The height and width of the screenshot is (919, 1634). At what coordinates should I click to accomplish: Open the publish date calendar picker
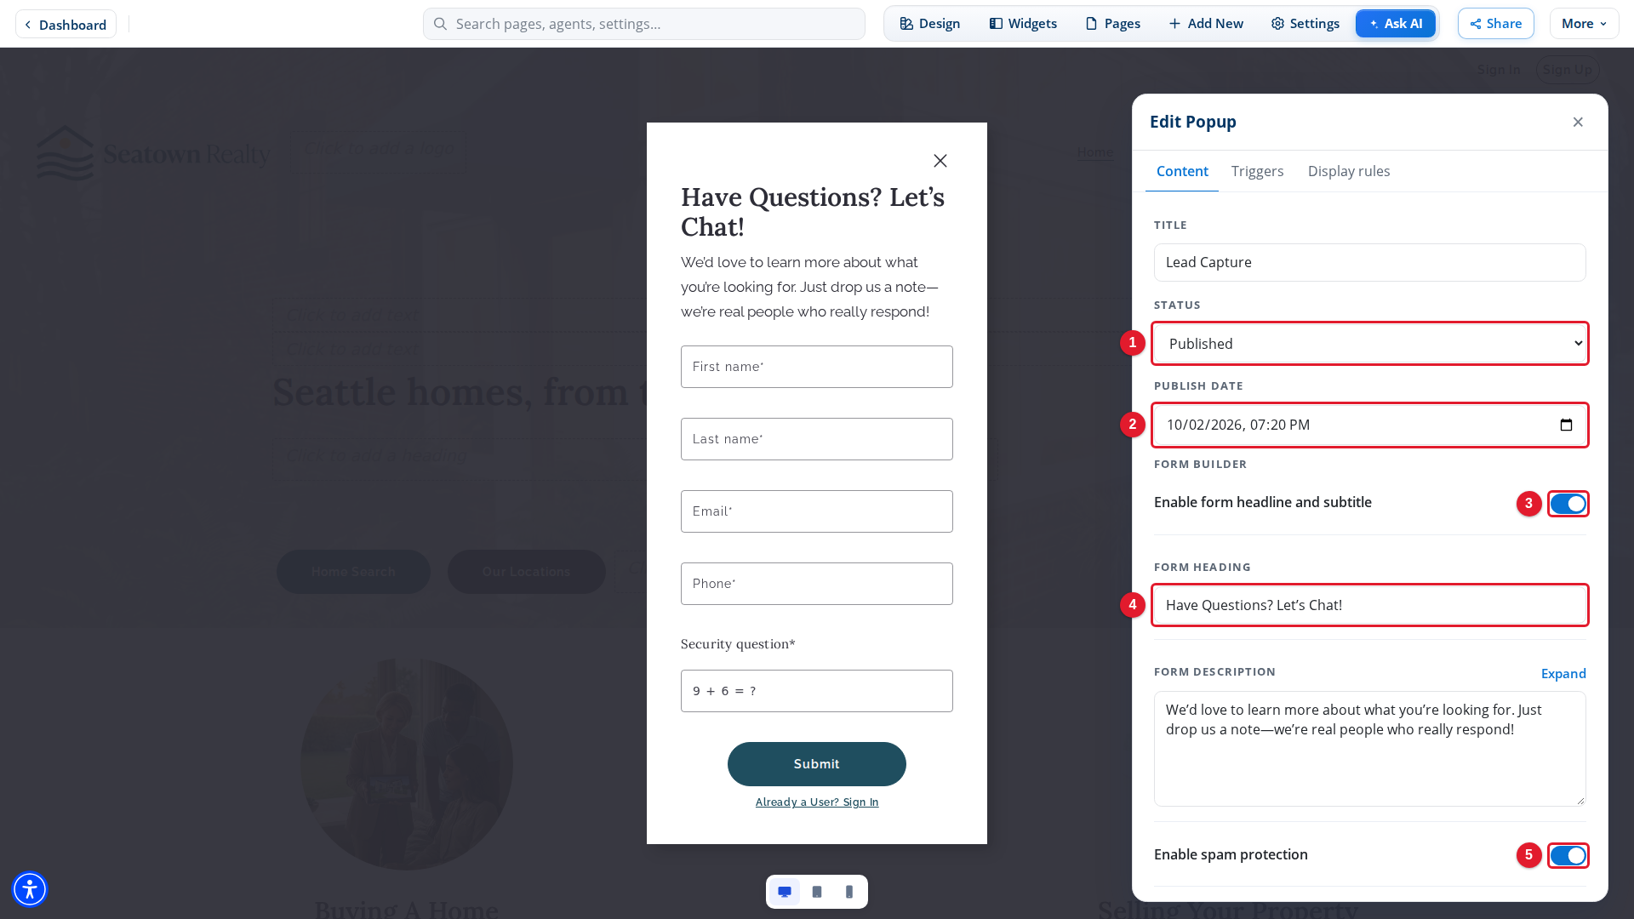[x=1566, y=425]
